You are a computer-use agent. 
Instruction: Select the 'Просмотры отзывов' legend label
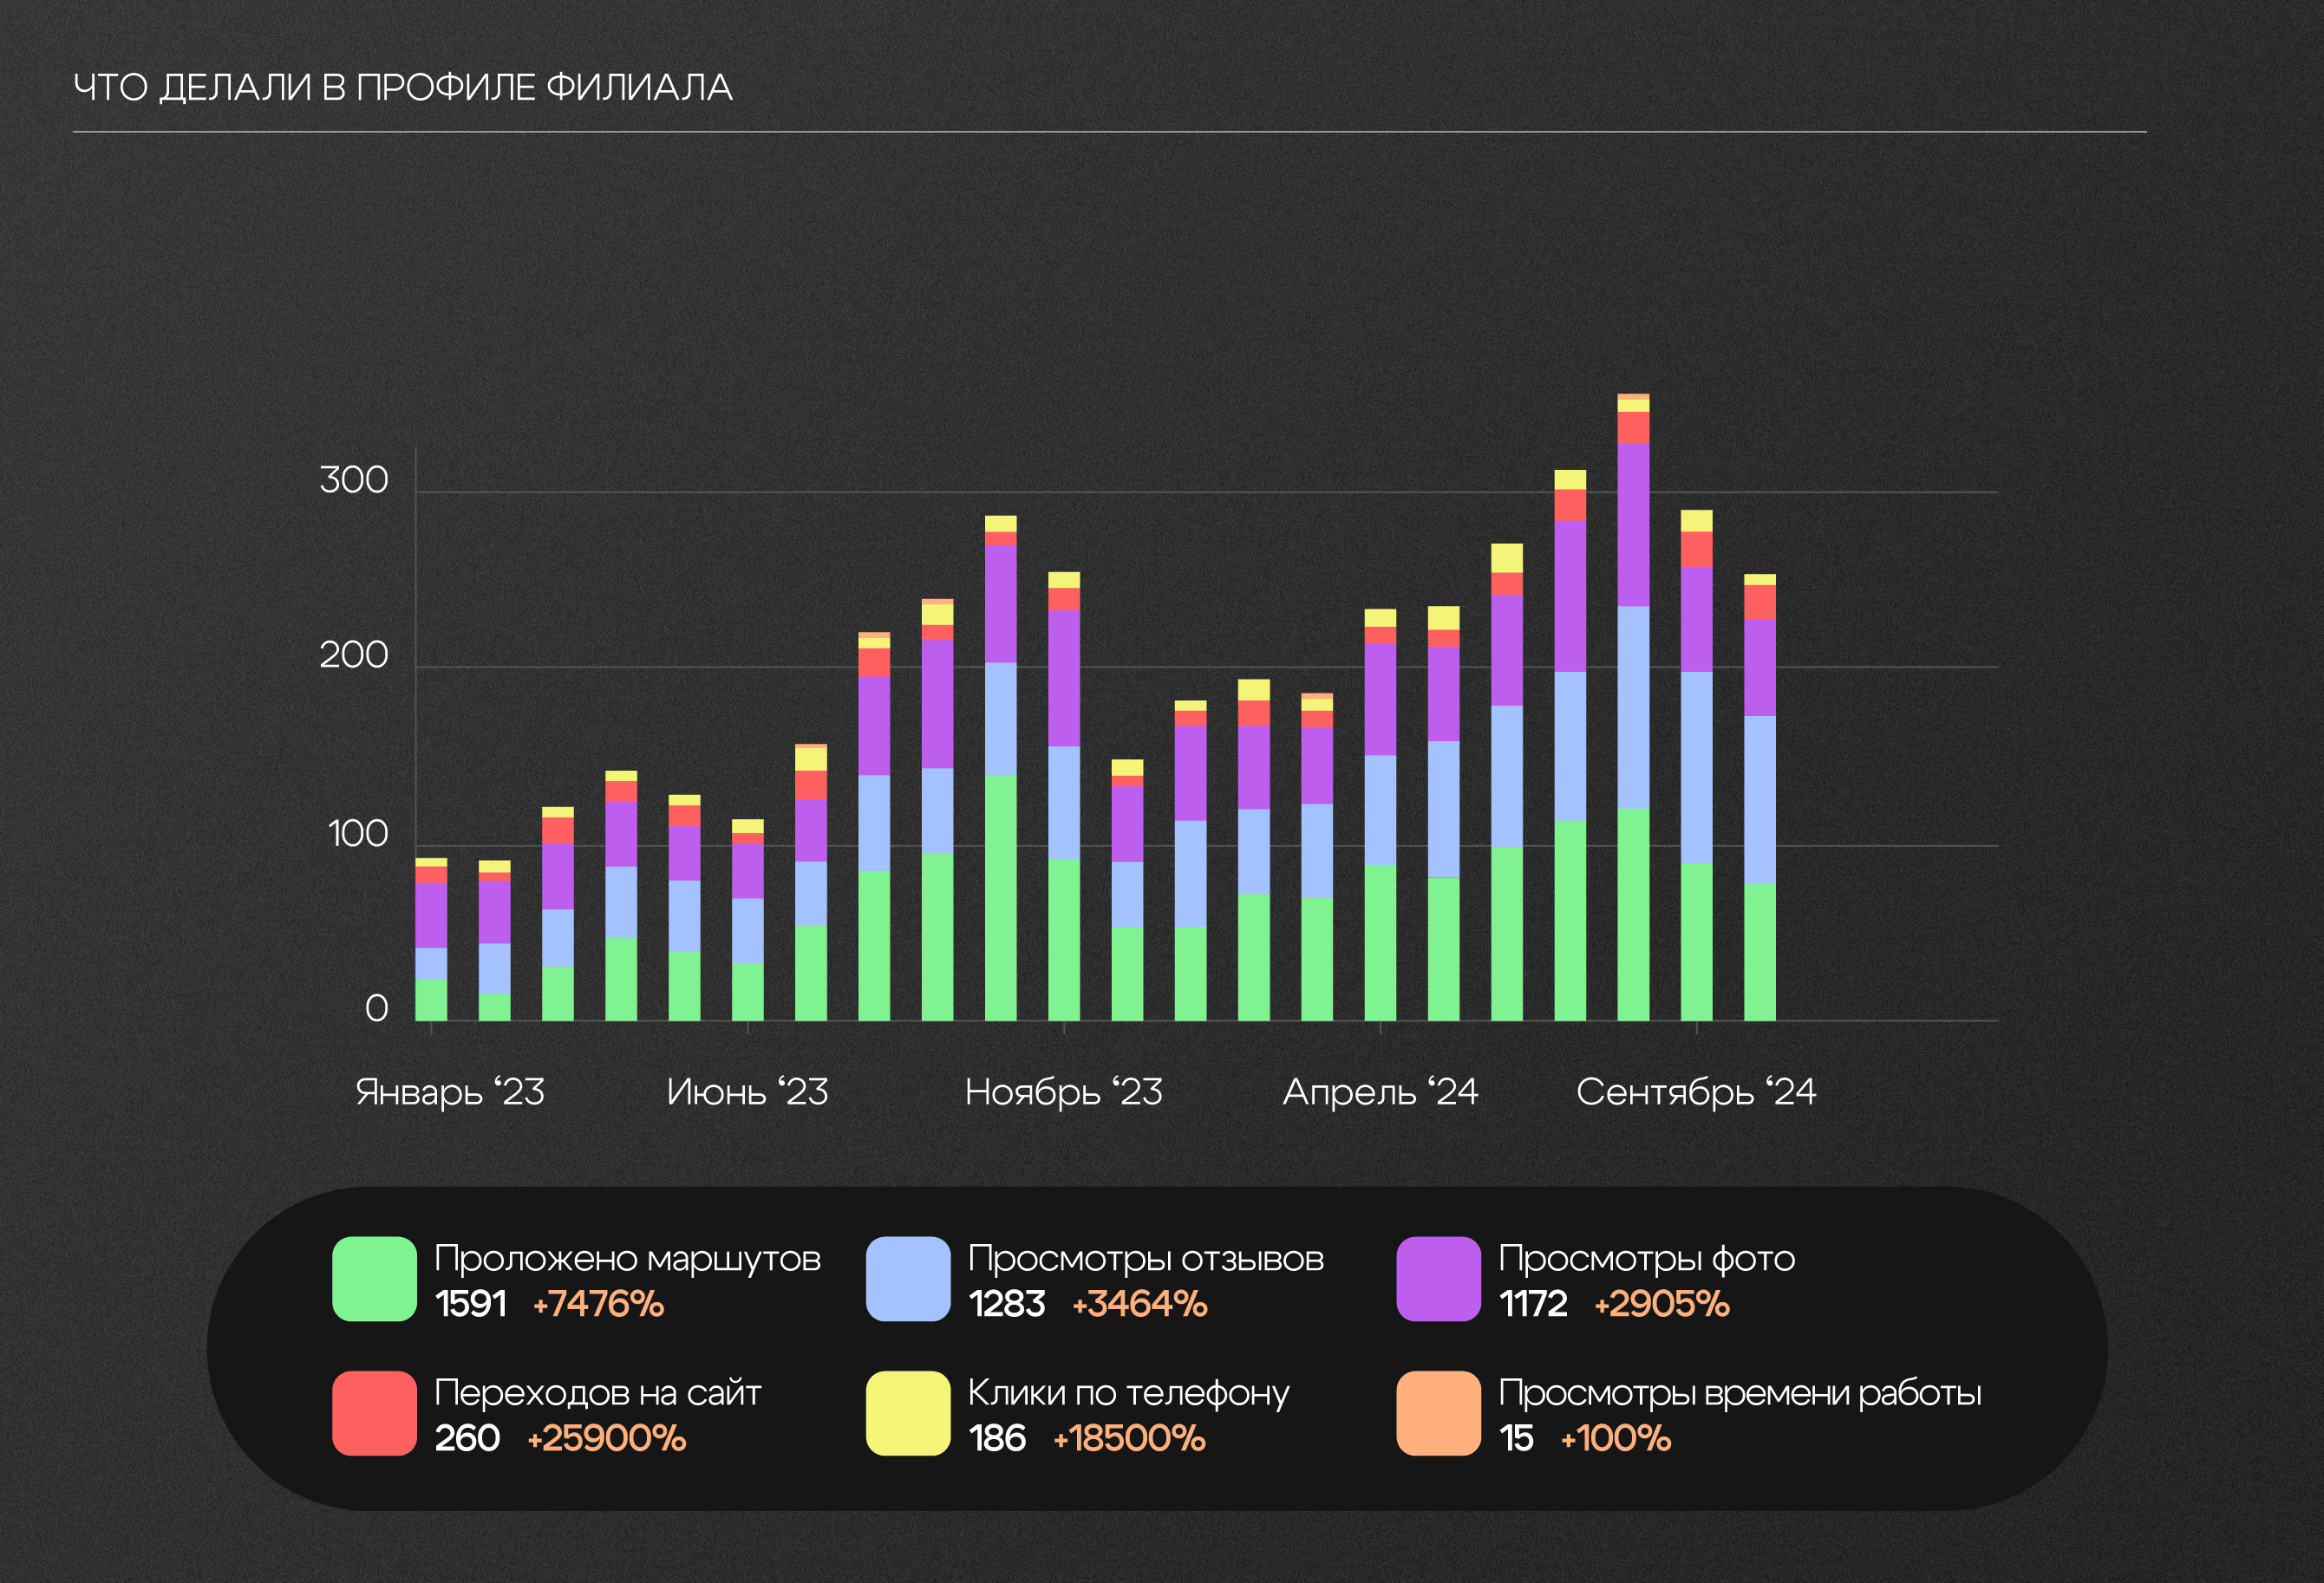pos(1145,1259)
